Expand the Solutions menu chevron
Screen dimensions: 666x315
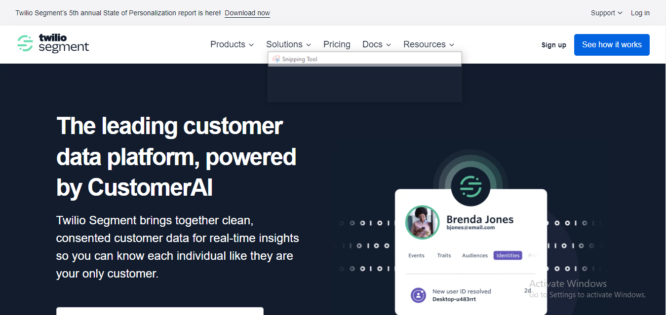click(309, 45)
